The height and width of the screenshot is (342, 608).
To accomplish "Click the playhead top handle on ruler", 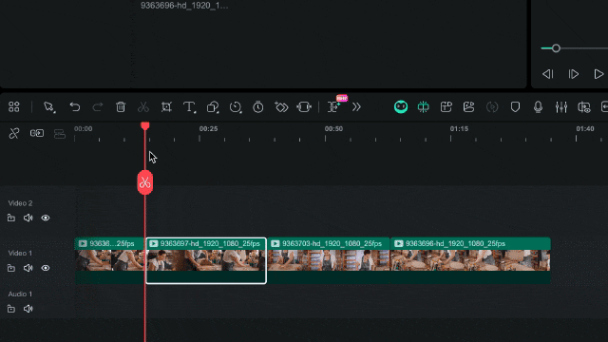I will coord(145,126).
